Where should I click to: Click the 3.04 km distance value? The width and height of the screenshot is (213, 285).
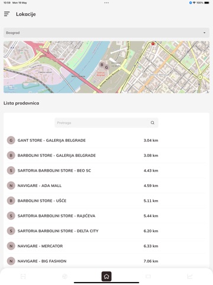[x=151, y=140]
